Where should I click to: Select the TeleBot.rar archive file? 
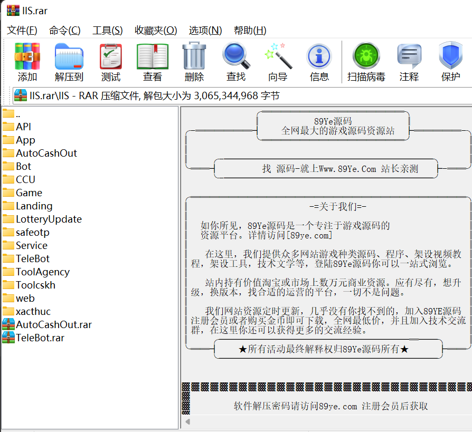pos(40,338)
